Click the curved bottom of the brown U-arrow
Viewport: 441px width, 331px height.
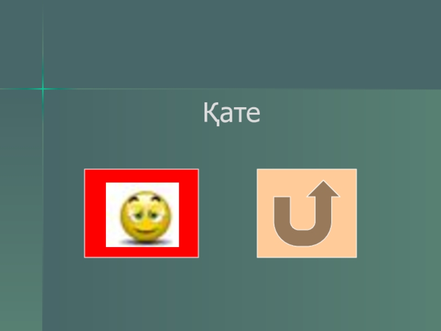coord(302,239)
